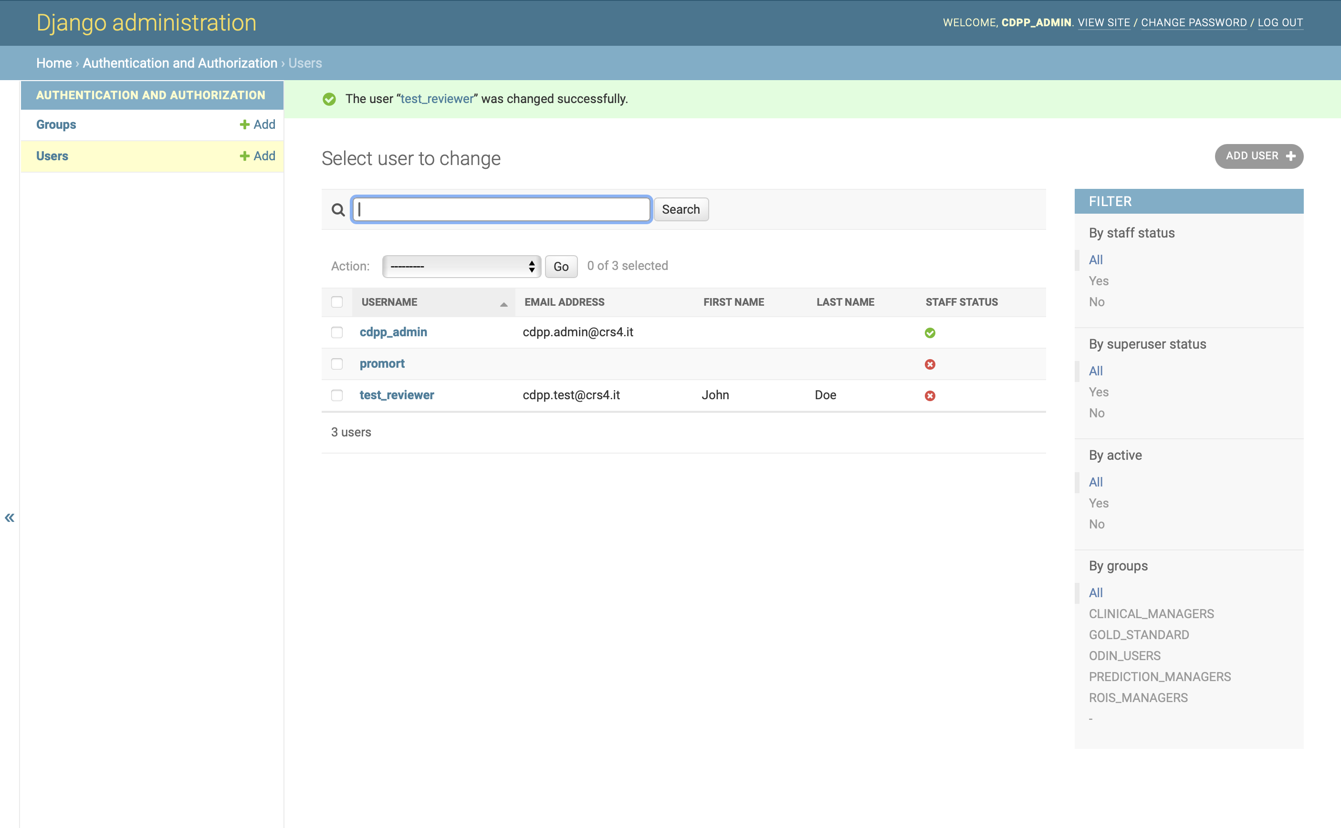This screenshot has height=828, width=1341.
Task: Click the Username column sort arrow
Action: pyautogui.click(x=503, y=304)
